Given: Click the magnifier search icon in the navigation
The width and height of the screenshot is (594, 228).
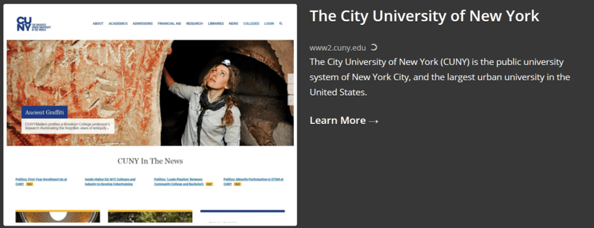Looking at the screenshot, I should 281,24.
